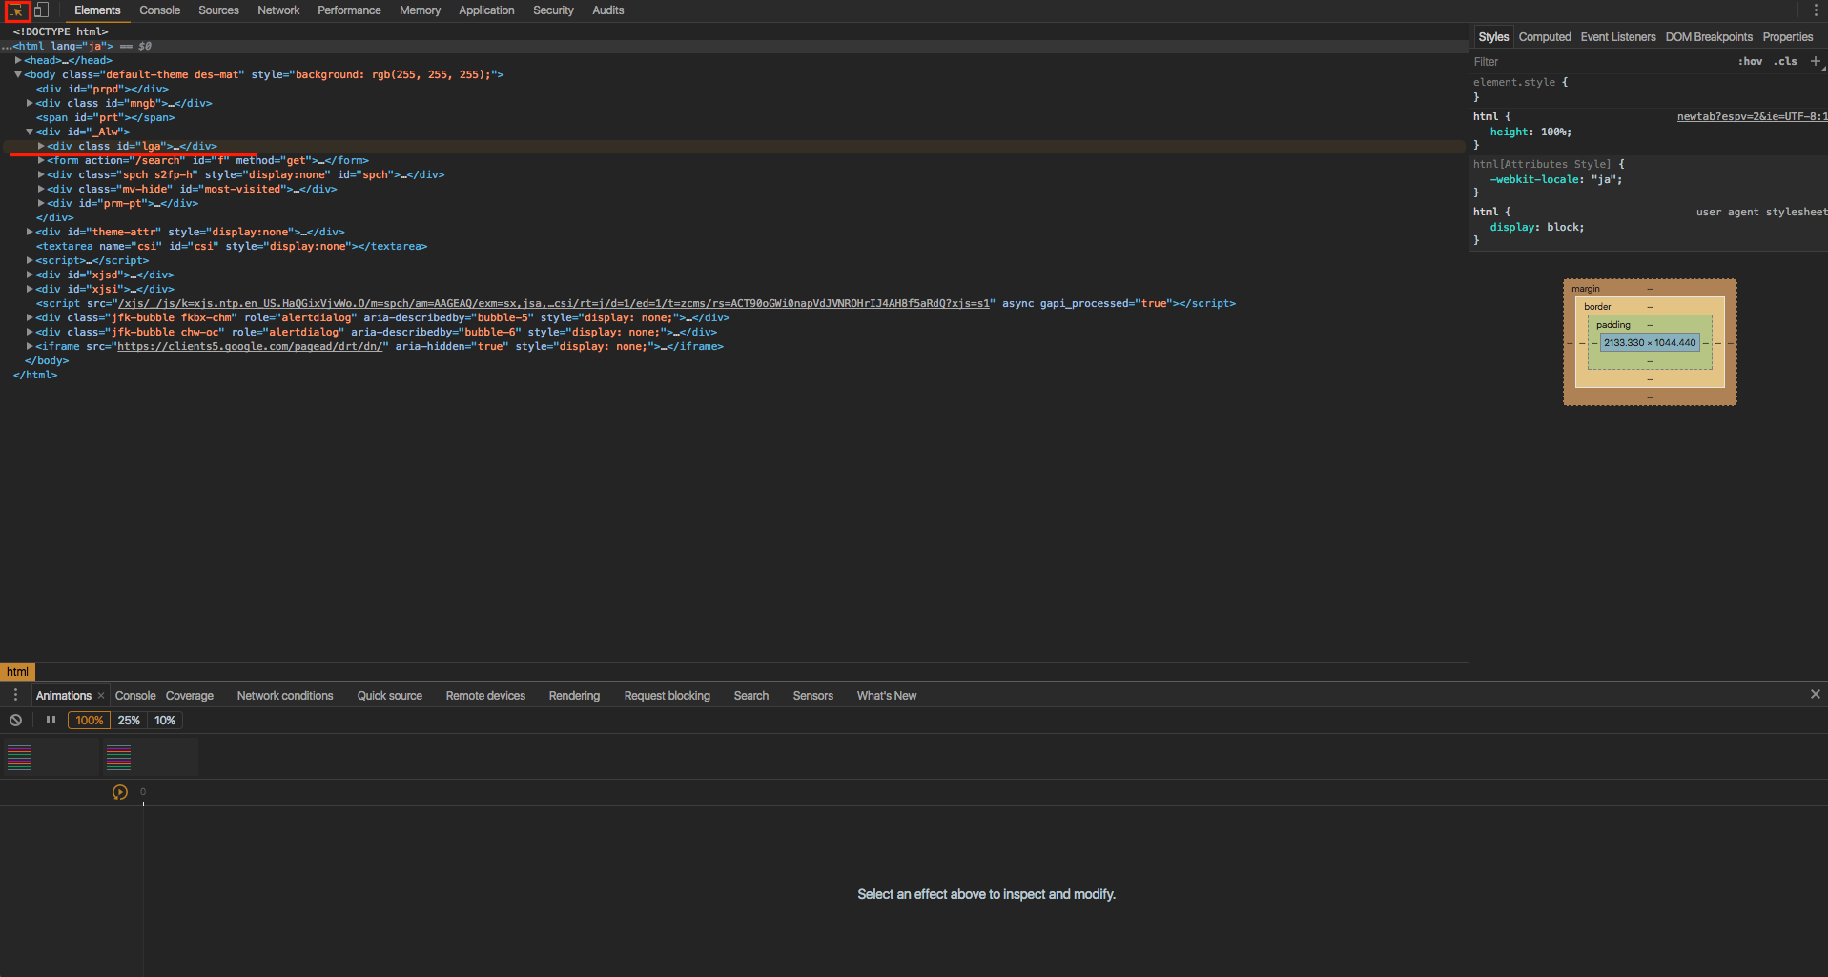Expand the div id="prm-pt" node
This screenshot has width=1828, height=977.
point(41,203)
